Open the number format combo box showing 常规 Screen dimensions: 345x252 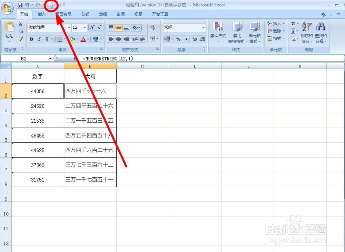[184, 27]
